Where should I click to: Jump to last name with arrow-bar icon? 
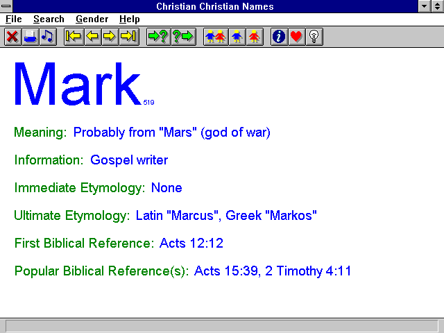[x=129, y=37]
